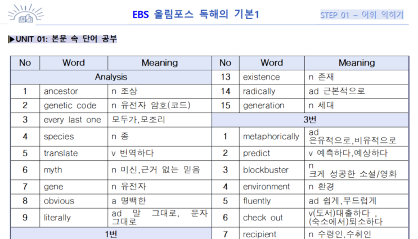418x239 pixels.
Task: Click the word 'myth'
Action: coord(53,170)
